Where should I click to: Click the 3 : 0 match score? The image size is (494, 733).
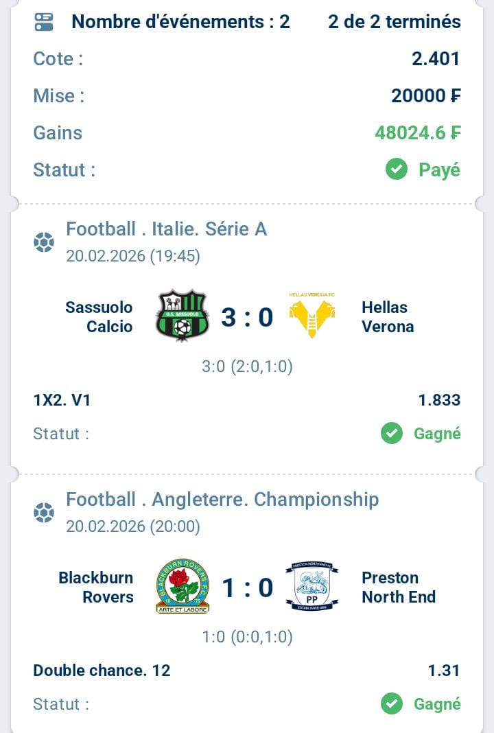(247, 317)
